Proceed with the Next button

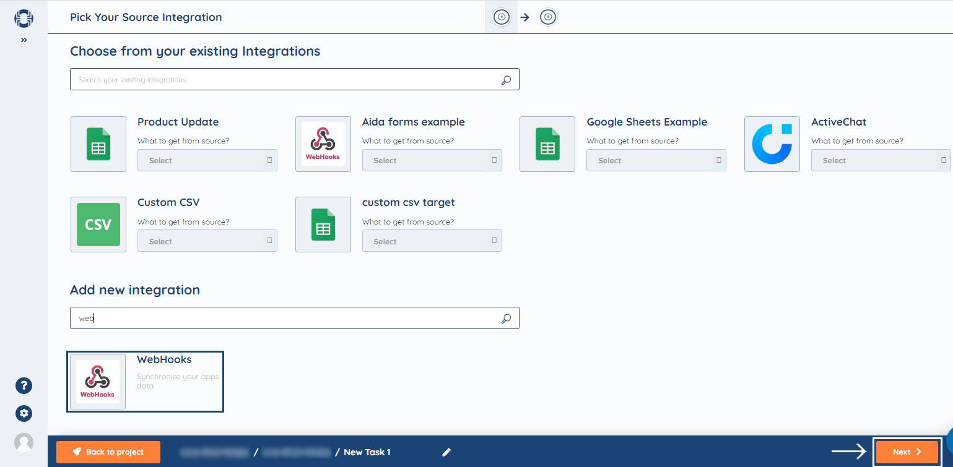907,452
